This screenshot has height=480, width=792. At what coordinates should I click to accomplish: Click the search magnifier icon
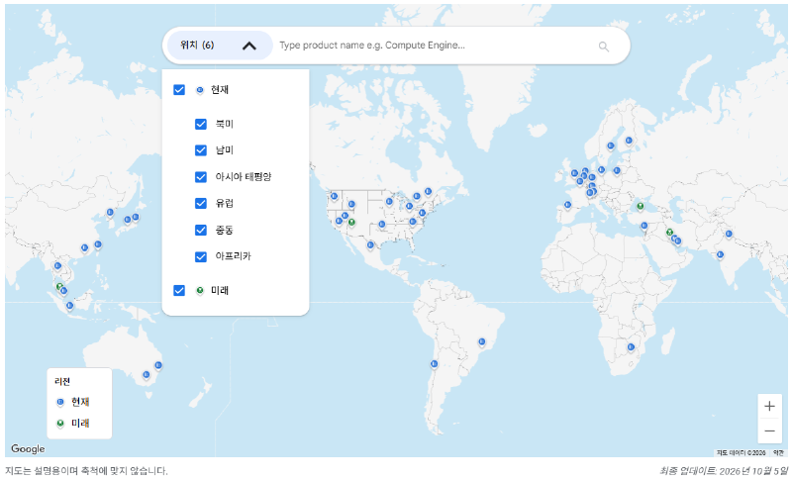pos(604,47)
